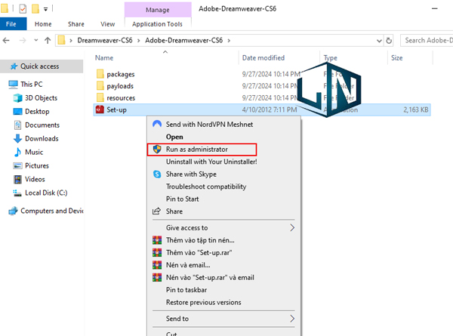Click the Back navigation arrow
This screenshot has width=453, height=336.
[x=6, y=41]
